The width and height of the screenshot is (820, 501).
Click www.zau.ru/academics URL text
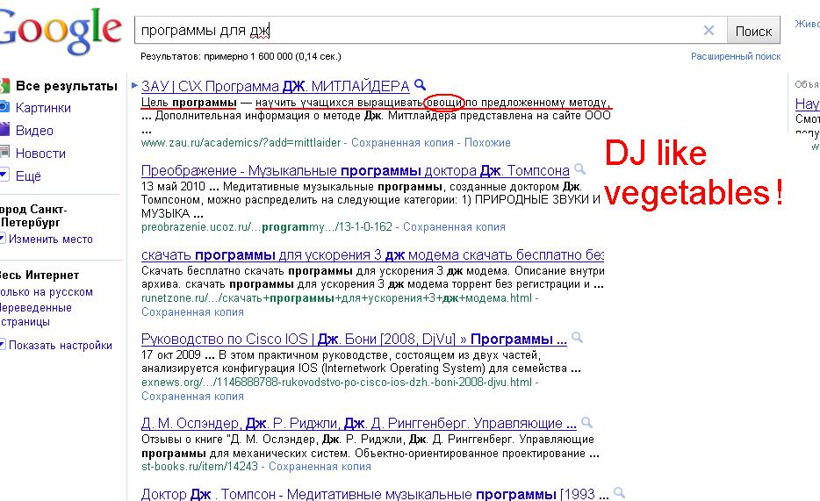click(241, 143)
